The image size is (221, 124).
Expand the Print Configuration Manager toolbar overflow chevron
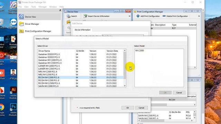(199, 16)
